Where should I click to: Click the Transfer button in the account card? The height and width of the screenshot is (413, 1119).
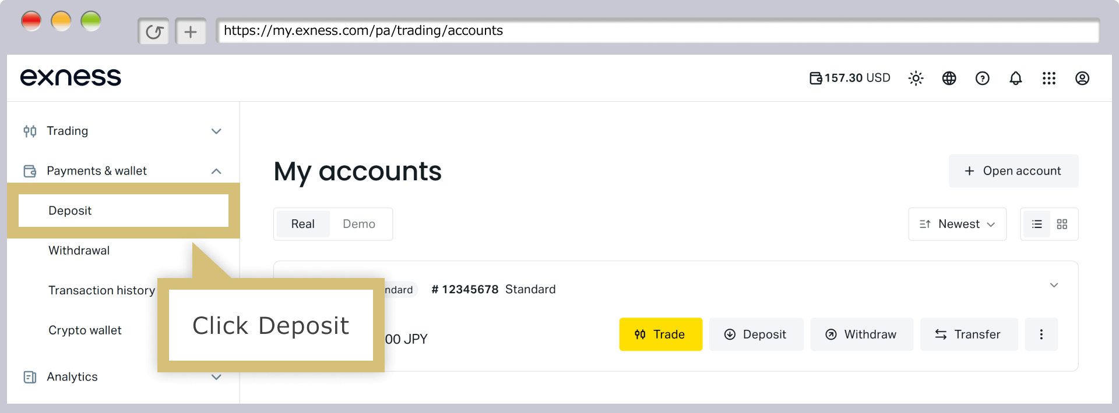[x=969, y=334]
